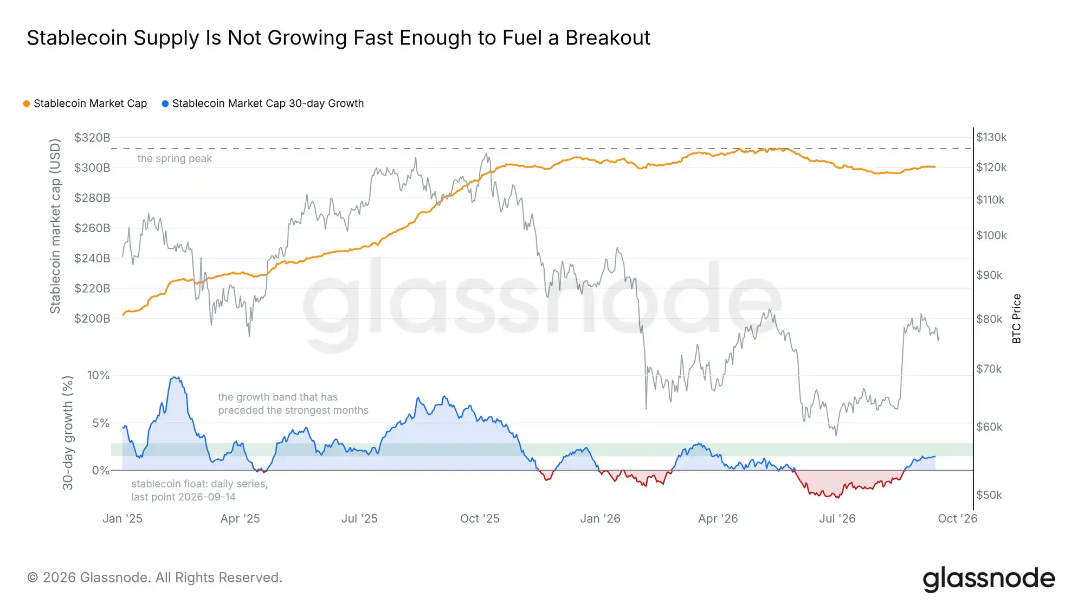Click the stablecoin float daily series note
This screenshot has height=610, width=1084.
[x=199, y=490]
